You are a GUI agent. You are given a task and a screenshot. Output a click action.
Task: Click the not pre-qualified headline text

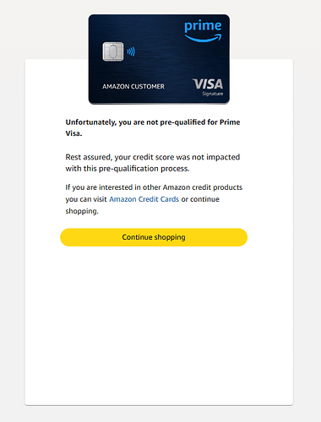point(153,127)
